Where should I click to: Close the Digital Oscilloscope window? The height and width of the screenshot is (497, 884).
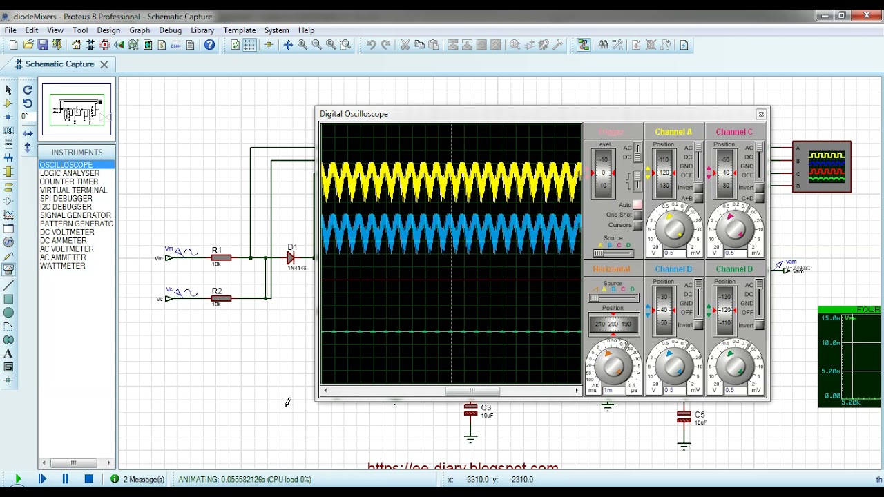(761, 114)
